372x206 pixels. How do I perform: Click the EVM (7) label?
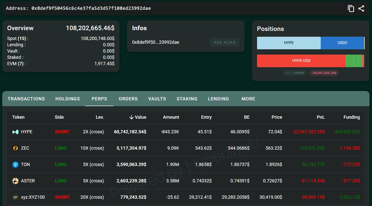[16, 64]
